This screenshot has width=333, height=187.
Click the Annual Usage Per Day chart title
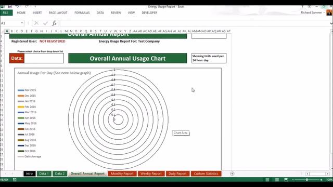point(54,73)
